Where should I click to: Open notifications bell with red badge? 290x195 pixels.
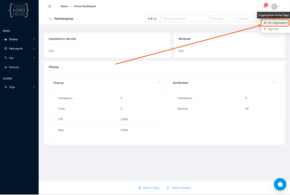click(265, 6)
